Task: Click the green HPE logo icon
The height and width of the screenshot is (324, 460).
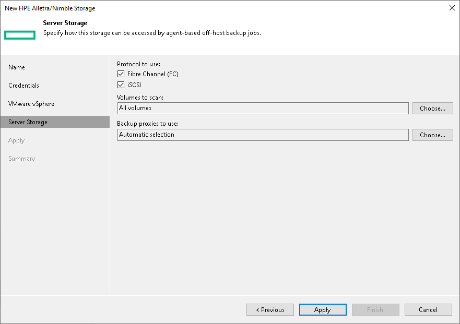Action: 20,35
